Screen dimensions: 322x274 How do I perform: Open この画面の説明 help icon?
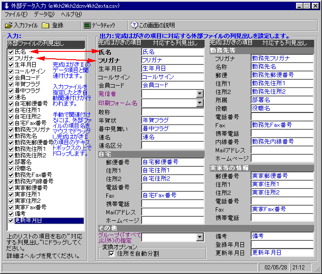click(x=135, y=25)
